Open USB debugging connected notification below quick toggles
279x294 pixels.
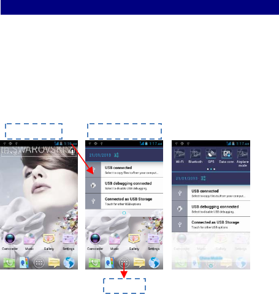coord(211,209)
